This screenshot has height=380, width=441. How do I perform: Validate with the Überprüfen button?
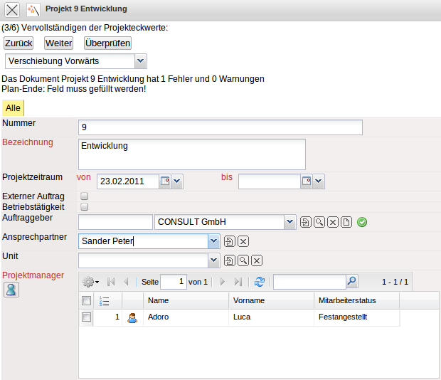pos(107,43)
